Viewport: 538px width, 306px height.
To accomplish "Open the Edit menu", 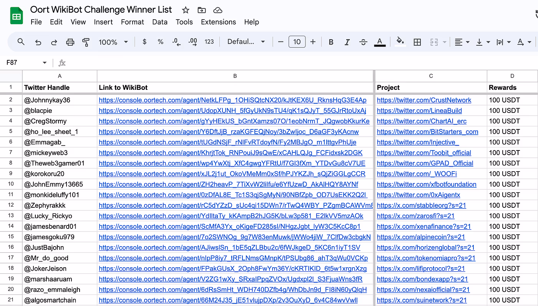I will click(x=56, y=22).
